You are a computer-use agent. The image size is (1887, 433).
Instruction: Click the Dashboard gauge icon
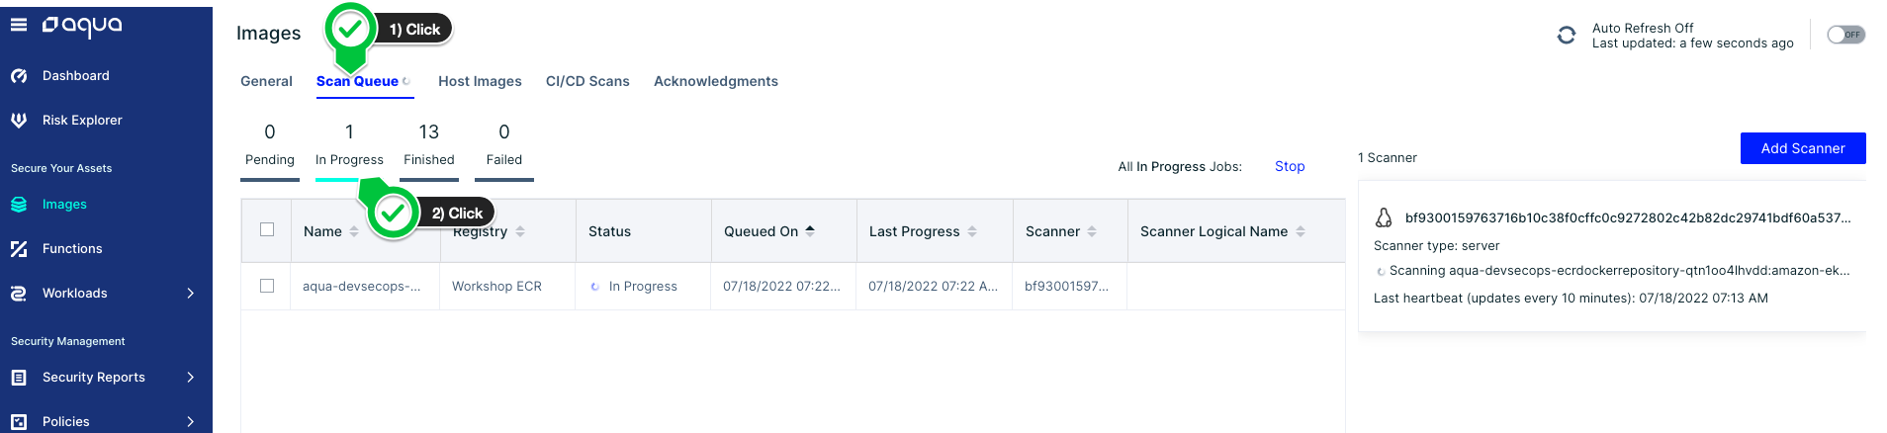click(x=19, y=76)
